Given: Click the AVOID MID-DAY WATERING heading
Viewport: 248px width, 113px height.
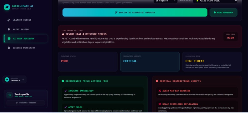Looking at the screenshot, I should click(x=176, y=91).
